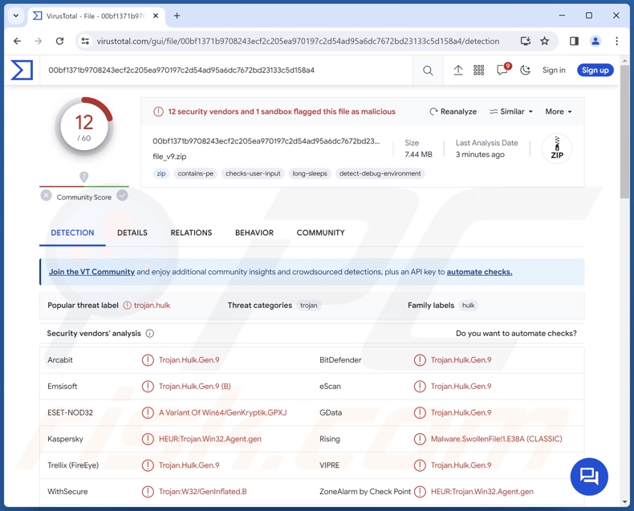The height and width of the screenshot is (511, 634).
Task: Expand the Similar dropdown
Action: [511, 112]
